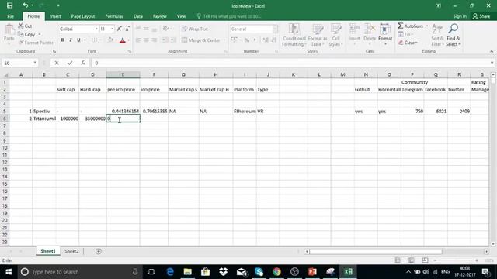Switch to Page Layout view in status bar
The width and height of the screenshot is (497, 279).
click(411, 260)
